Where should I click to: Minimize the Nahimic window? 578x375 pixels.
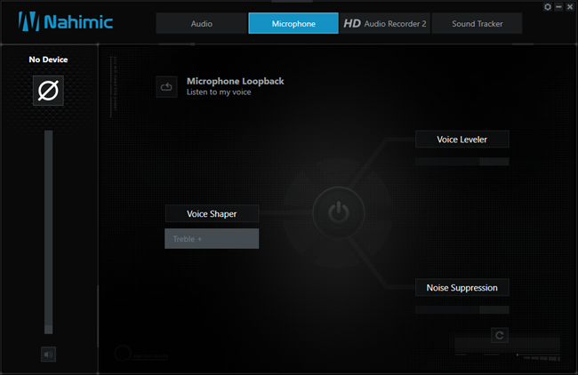coord(558,7)
